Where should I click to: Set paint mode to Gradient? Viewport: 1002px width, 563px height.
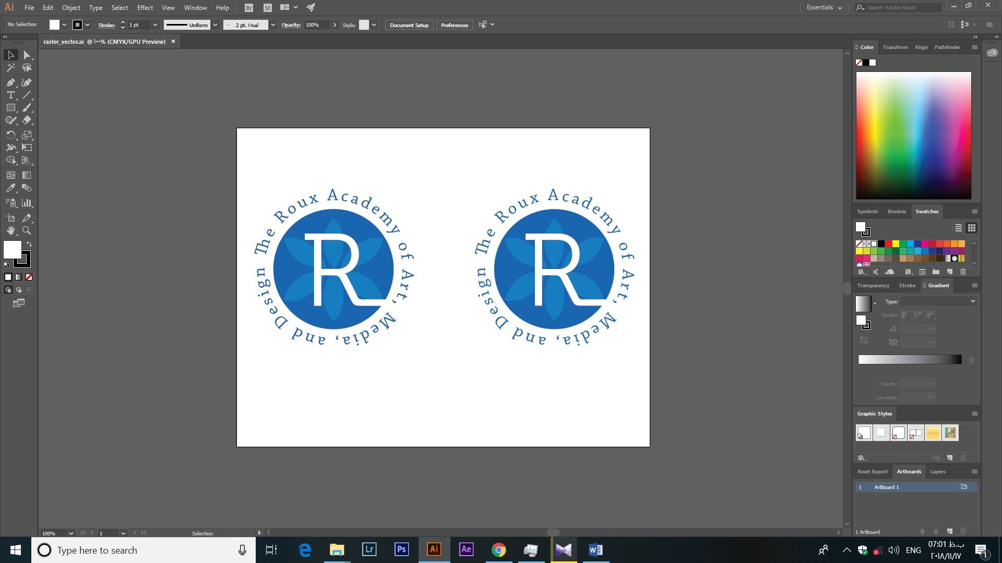tap(19, 277)
